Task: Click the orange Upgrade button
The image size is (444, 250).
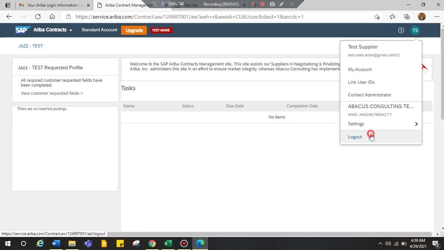Action: 134,30
